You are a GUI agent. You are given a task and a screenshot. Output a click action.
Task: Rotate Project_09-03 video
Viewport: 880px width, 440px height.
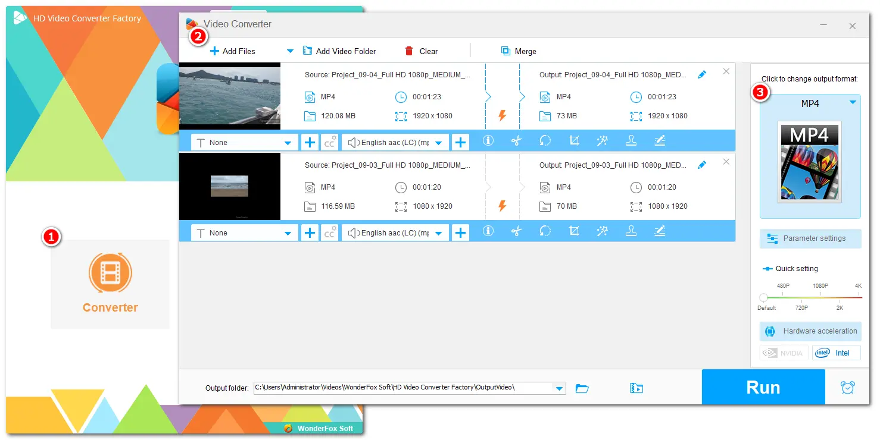(545, 231)
